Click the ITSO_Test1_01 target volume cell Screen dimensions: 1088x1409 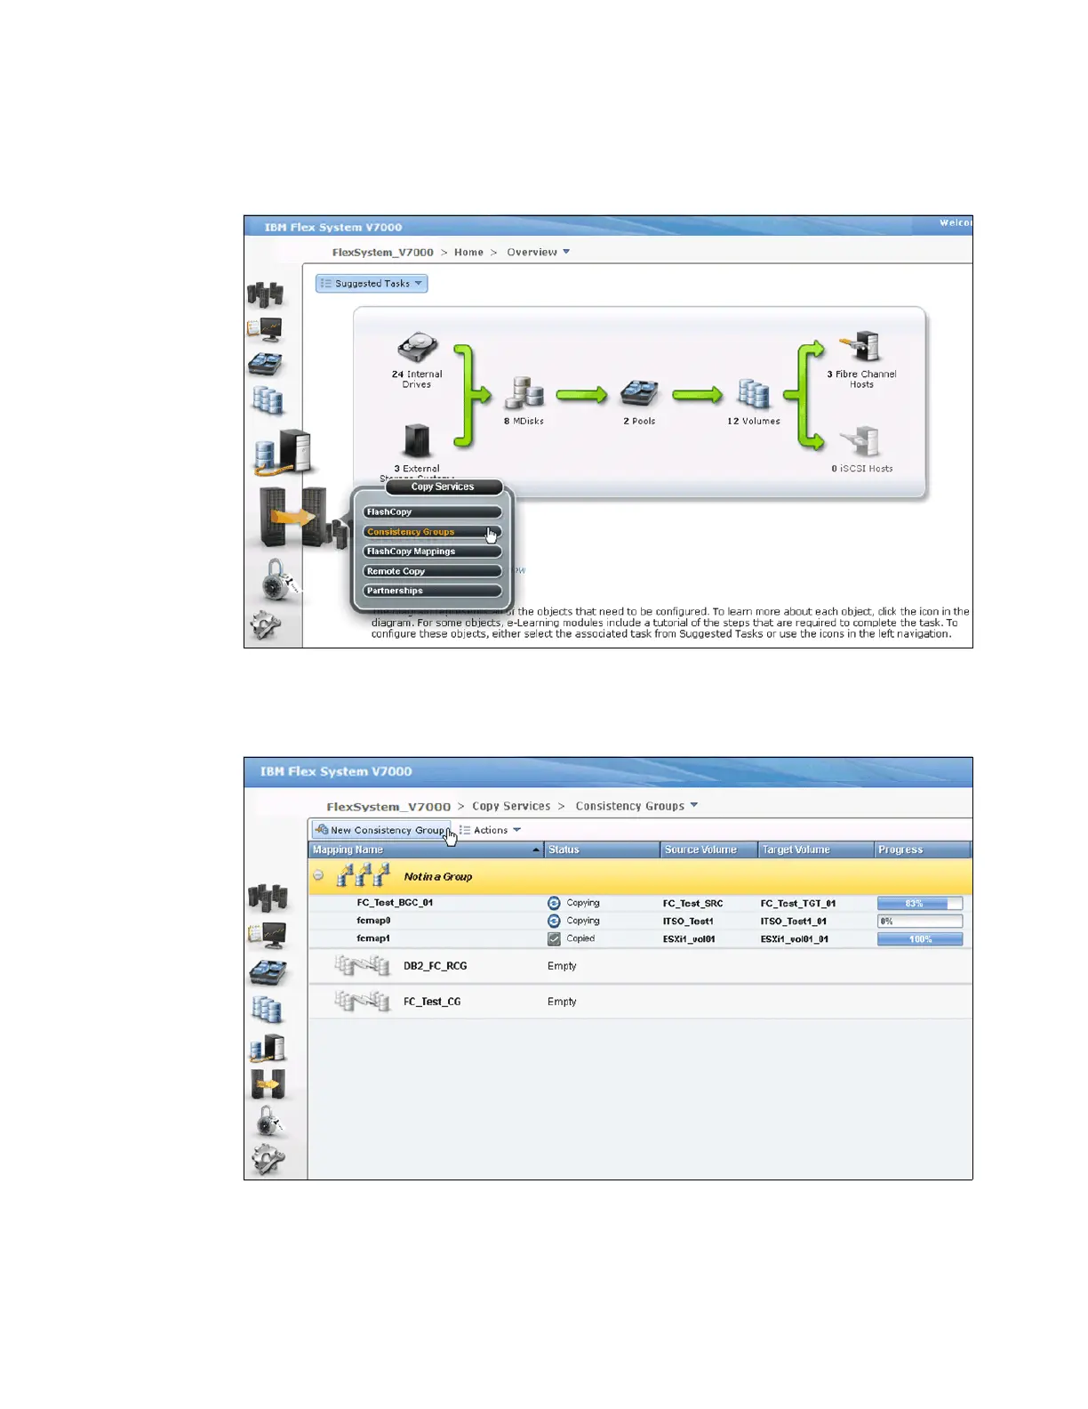coord(794,921)
